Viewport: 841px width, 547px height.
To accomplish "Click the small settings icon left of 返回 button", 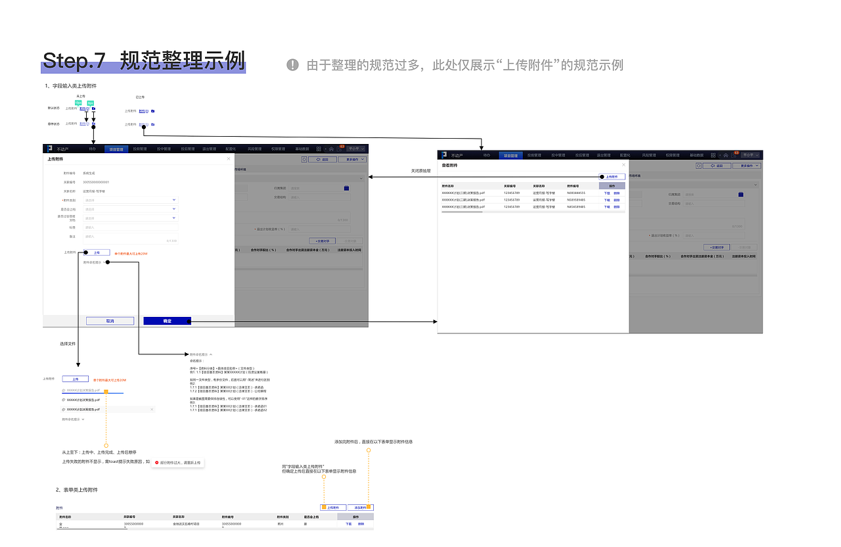I will 303,158.
